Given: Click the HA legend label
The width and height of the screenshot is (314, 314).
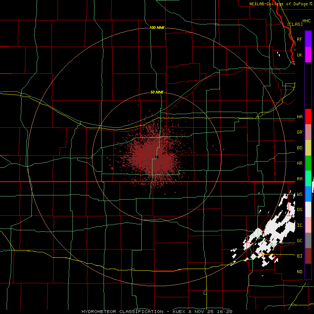Looking at the screenshot, I should click(x=299, y=117).
